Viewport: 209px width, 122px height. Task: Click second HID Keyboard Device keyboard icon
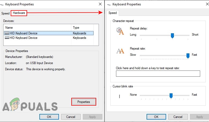click(7, 38)
